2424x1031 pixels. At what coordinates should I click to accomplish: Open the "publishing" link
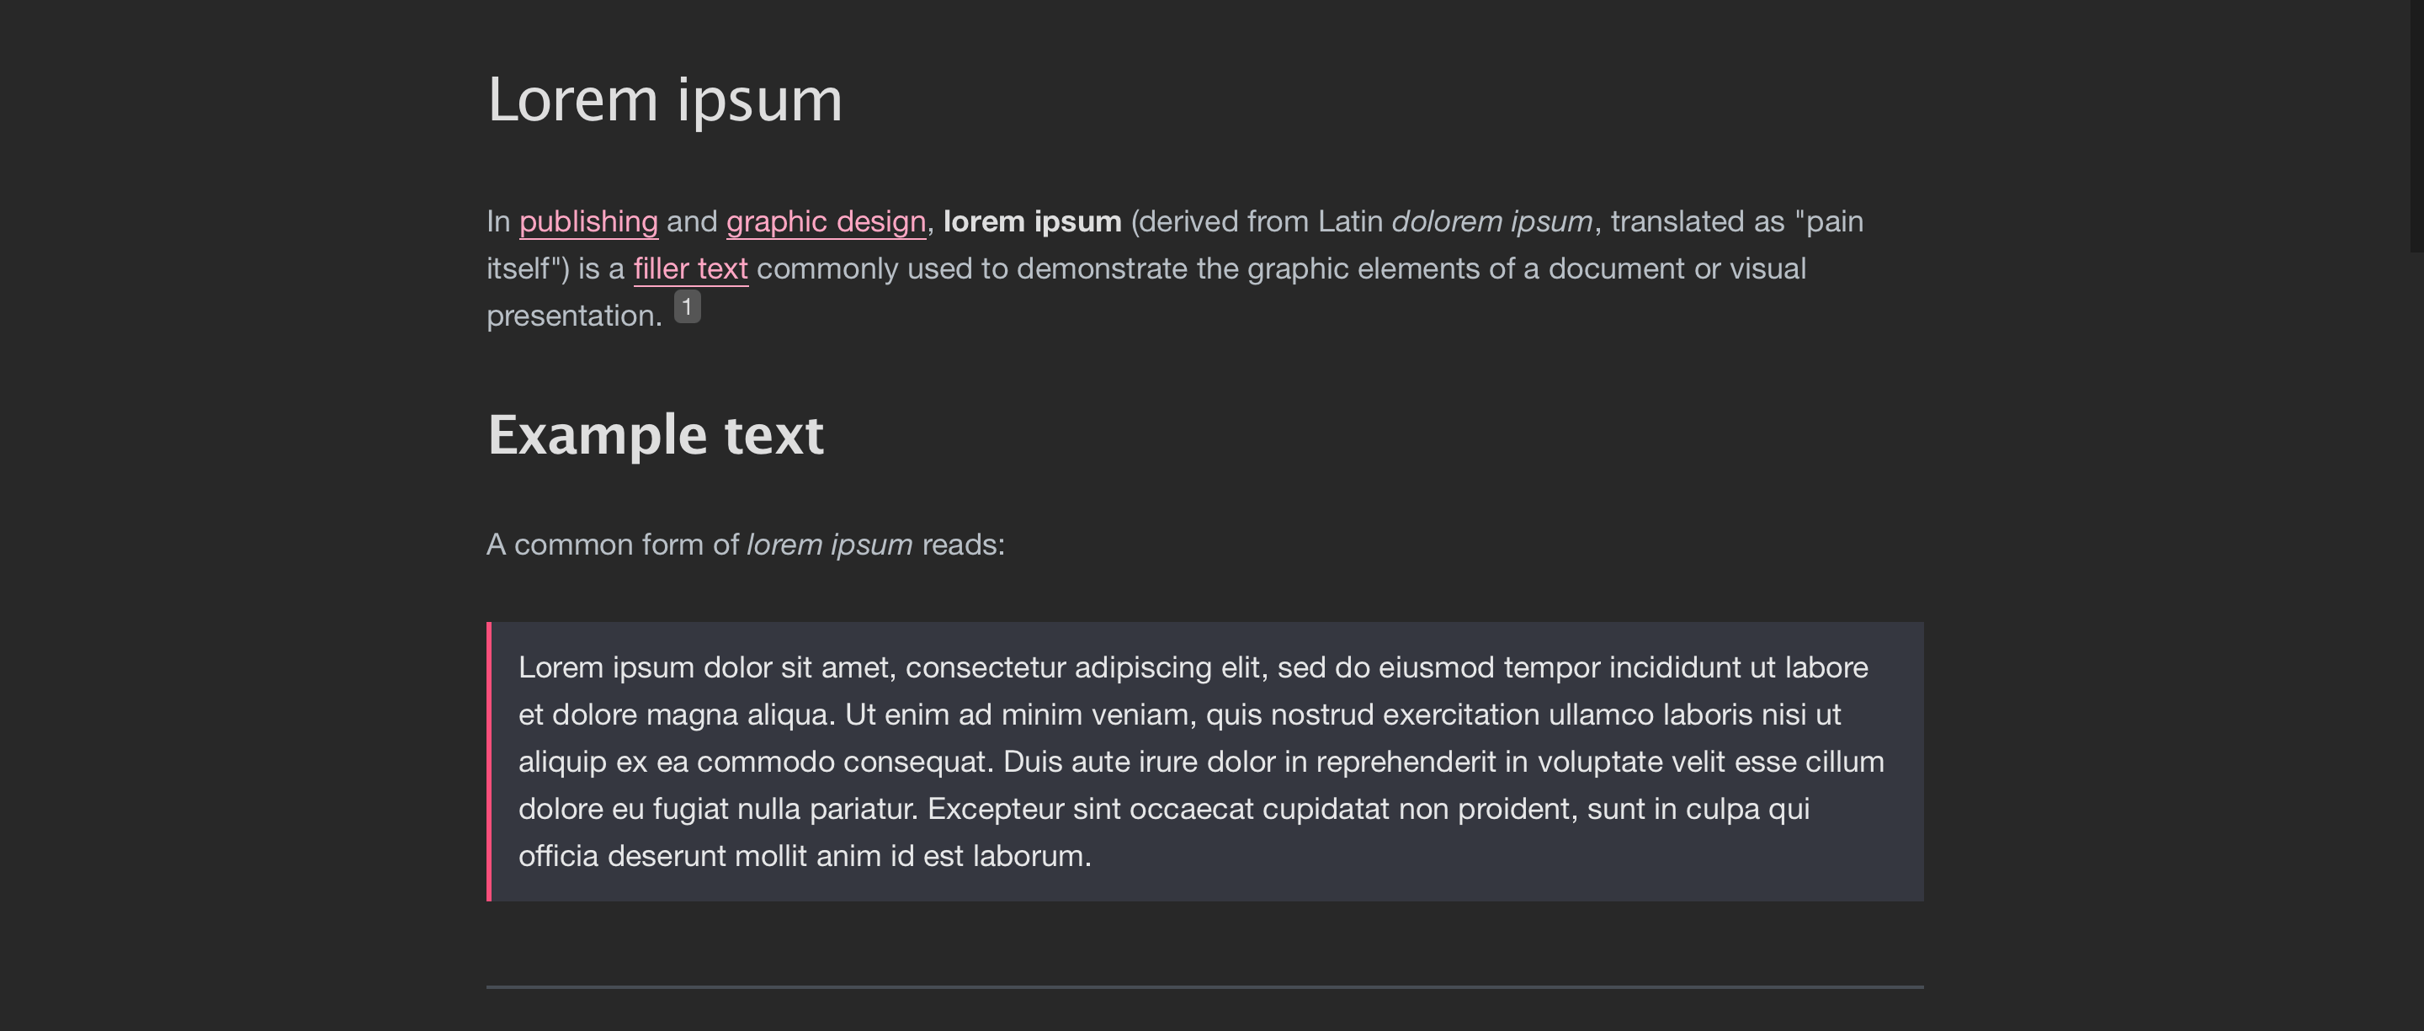click(588, 222)
